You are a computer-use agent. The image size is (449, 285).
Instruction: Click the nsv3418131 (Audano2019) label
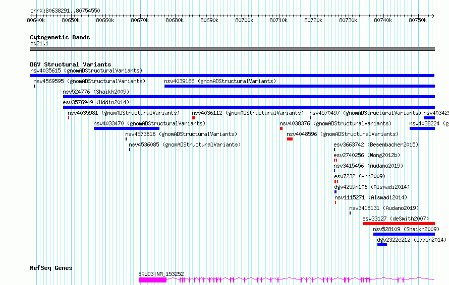click(x=384, y=208)
